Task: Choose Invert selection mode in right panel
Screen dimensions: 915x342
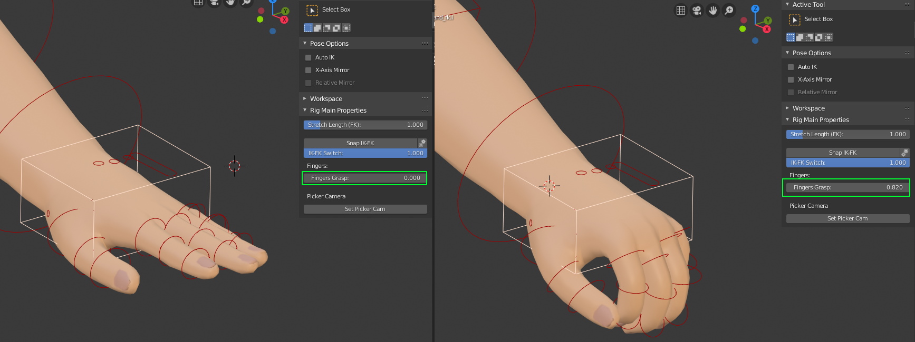Action: tap(819, 37)
